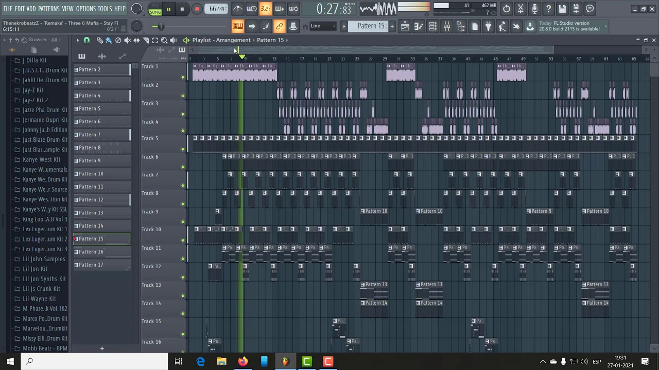Viewport: 659px width, 370px height.
Task: Click the tempo field showing 66.649
Action: 217,9
